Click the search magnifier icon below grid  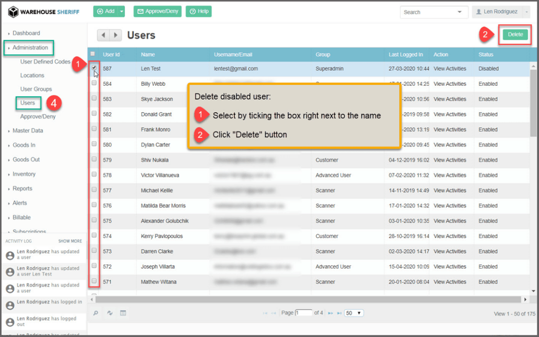(96, 313)
